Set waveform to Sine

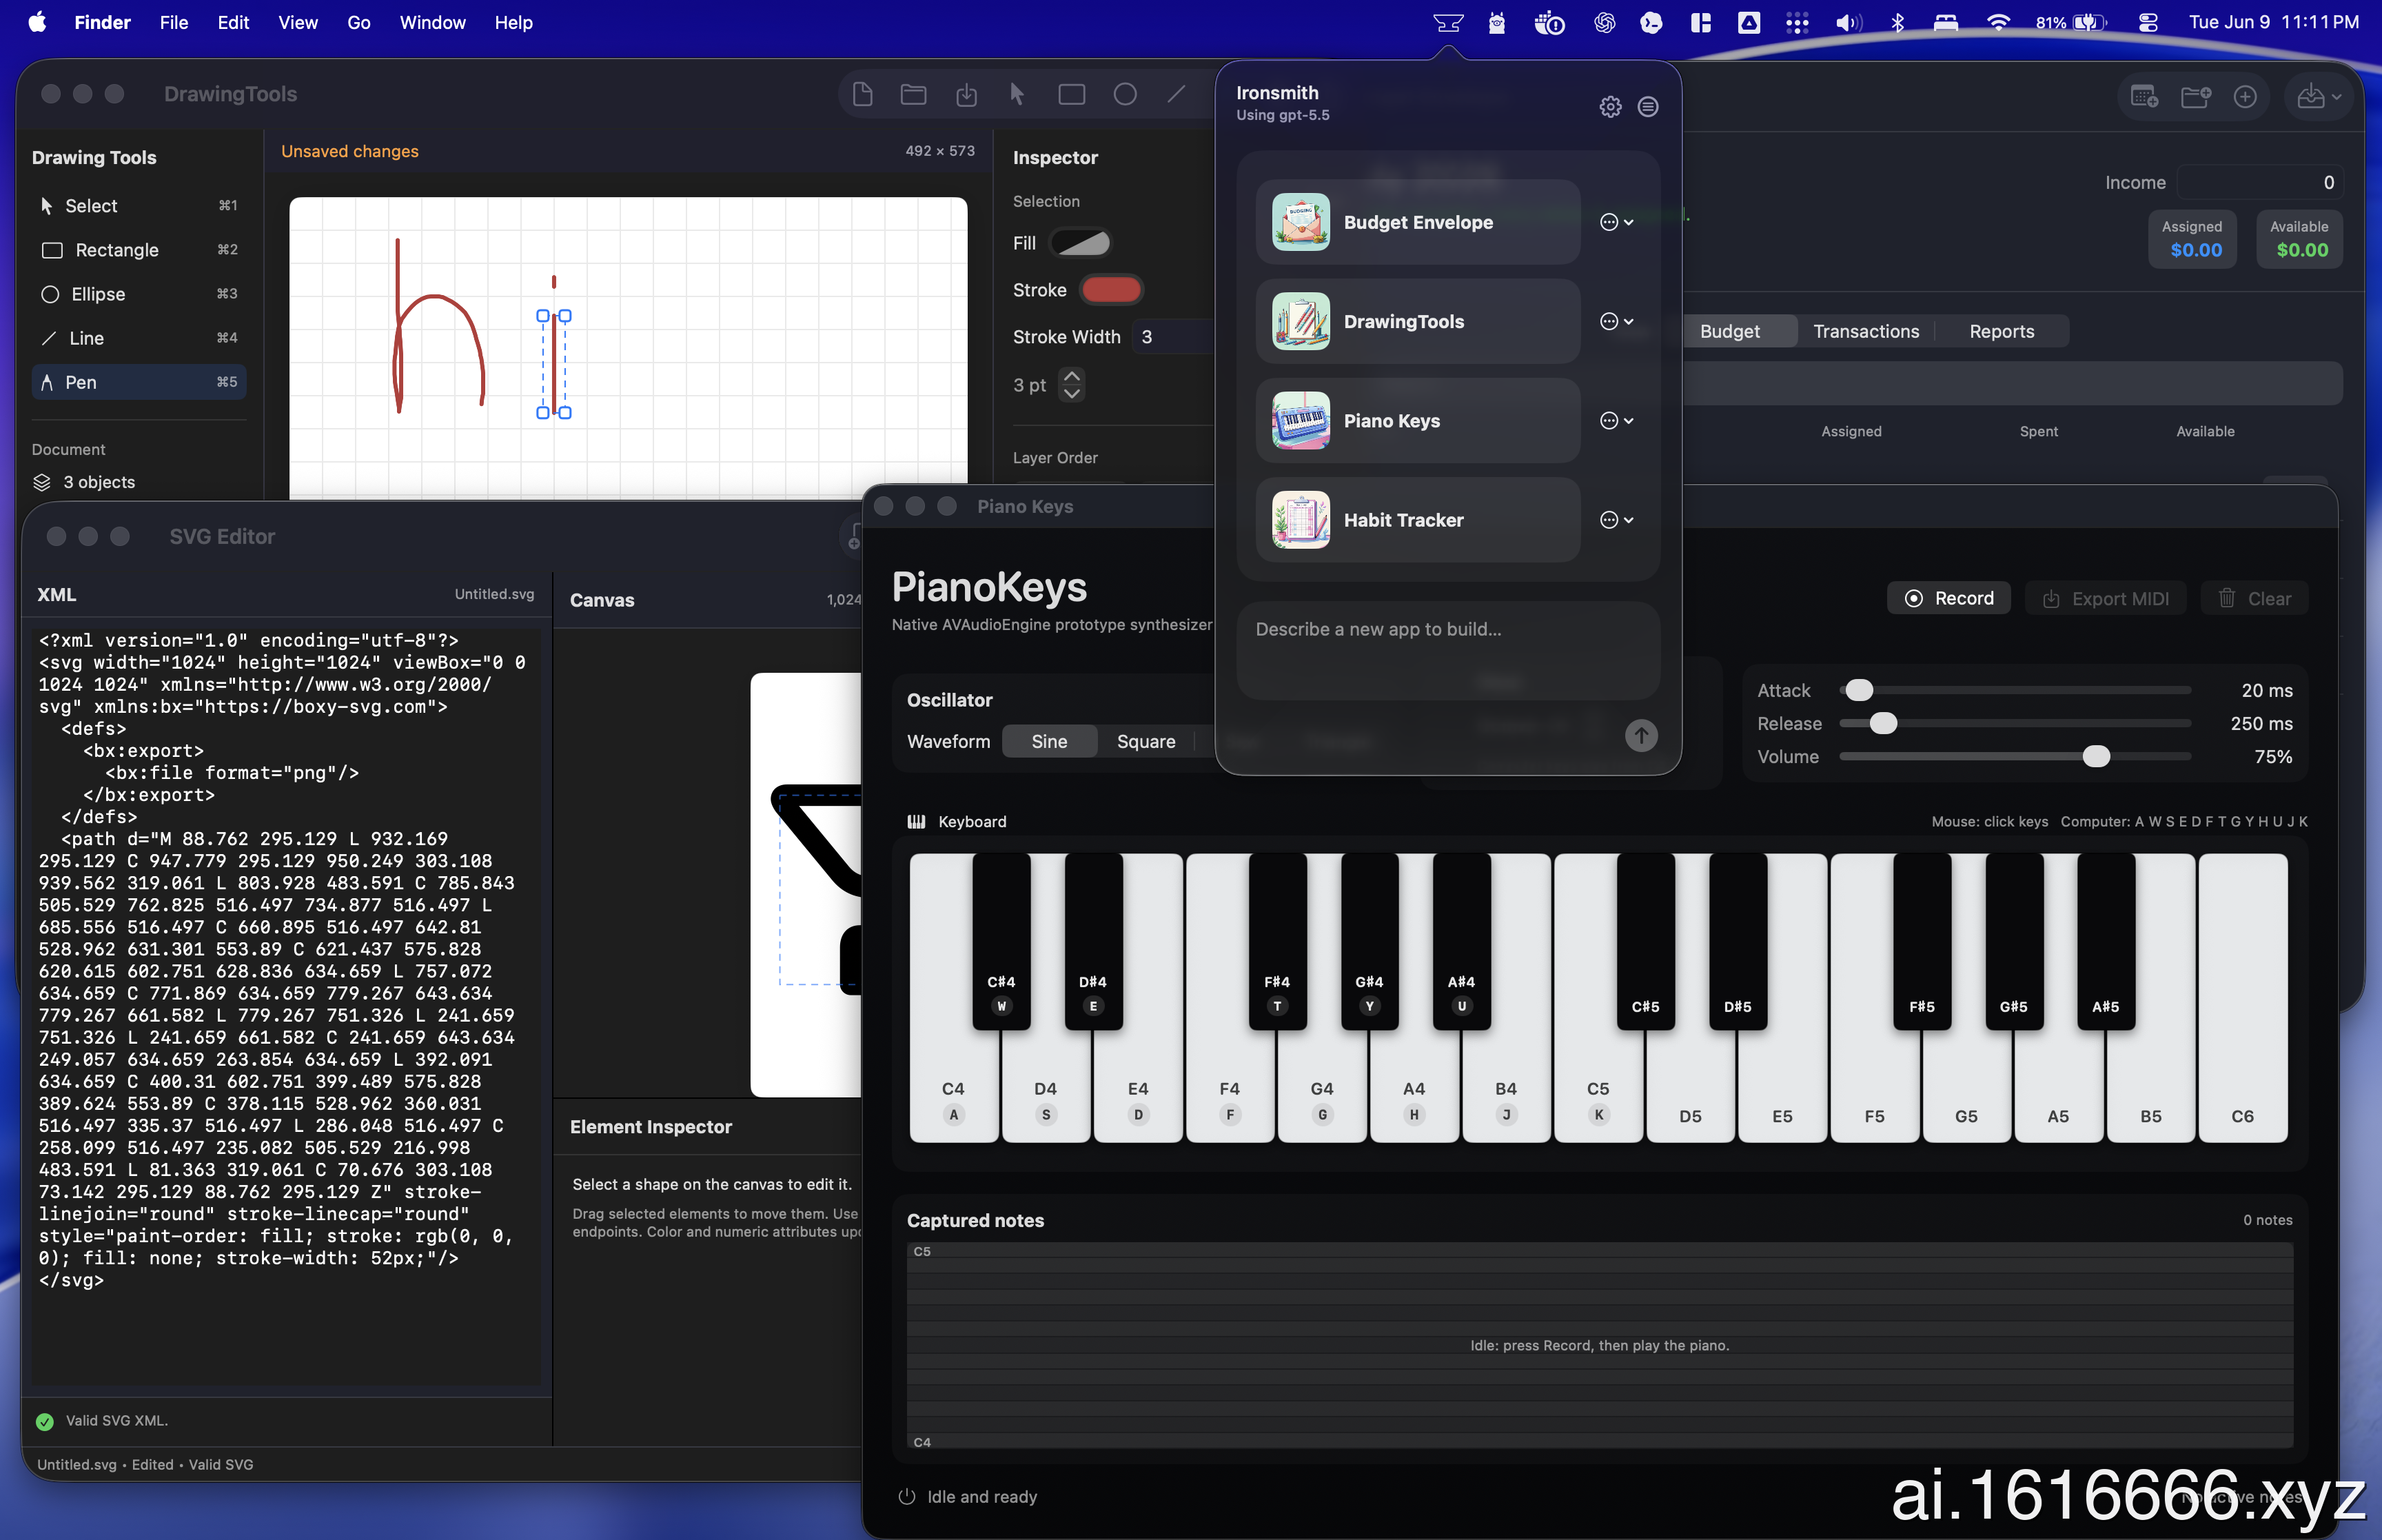[x=1048, y=741]
